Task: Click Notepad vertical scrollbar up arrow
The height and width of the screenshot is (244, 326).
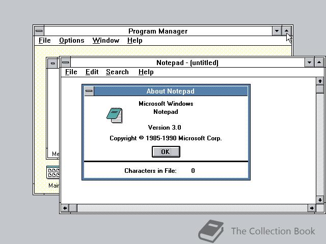Action: pyautogui.click(x=320, y=81)
